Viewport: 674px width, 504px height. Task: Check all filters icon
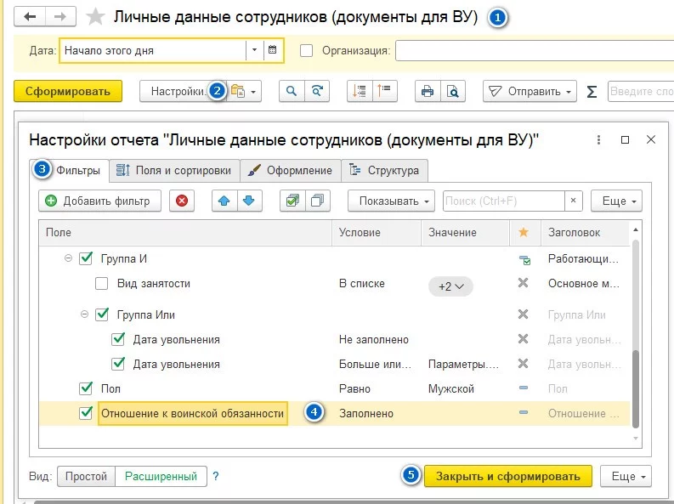pos(292,201)
